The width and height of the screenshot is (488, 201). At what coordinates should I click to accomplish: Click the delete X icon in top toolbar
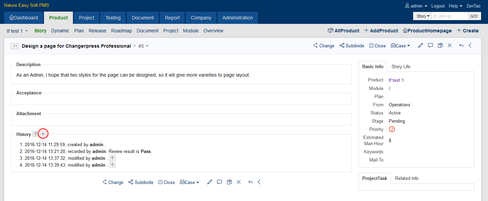(450, 46)
